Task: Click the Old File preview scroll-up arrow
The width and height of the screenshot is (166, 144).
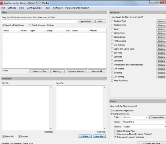Action: pyautogui.click(x=51, y=88)
